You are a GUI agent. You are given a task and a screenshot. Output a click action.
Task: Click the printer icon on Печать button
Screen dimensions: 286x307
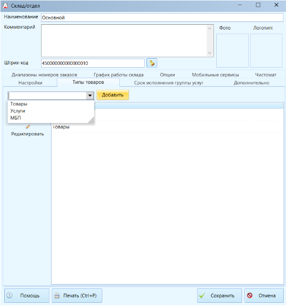tap(57, 296)
